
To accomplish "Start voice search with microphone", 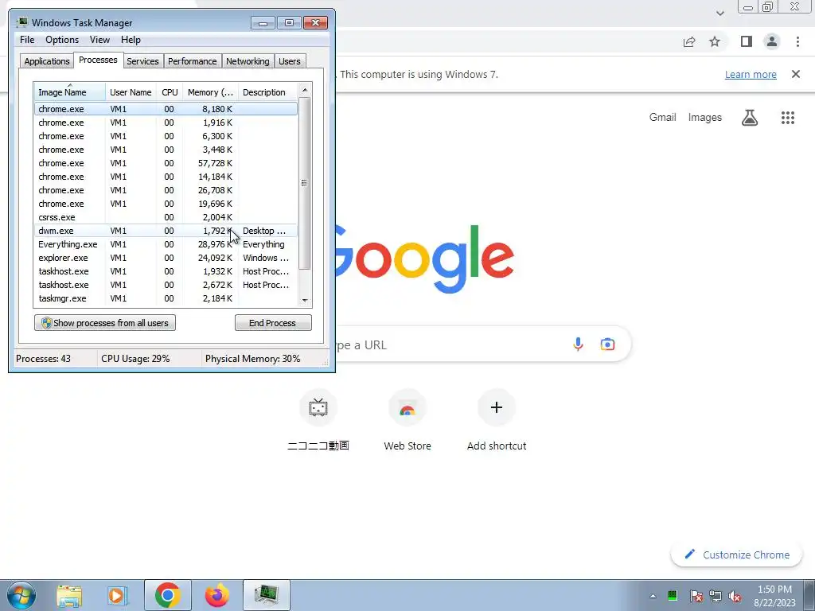I will point(578,344).
